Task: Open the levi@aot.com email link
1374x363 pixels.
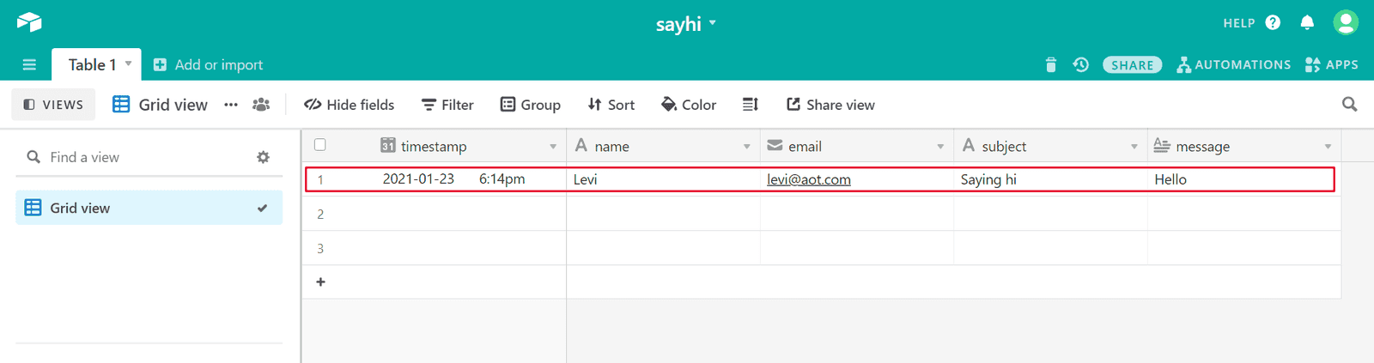Action: click(x=809, y=179)
